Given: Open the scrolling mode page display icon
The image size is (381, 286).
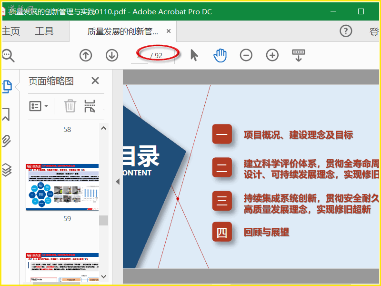Looking at the screenshot, I should [299, 55].
